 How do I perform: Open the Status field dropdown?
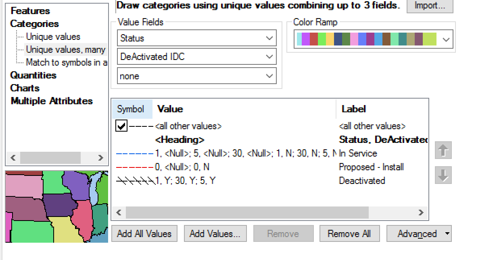click(x=269, y=38)
